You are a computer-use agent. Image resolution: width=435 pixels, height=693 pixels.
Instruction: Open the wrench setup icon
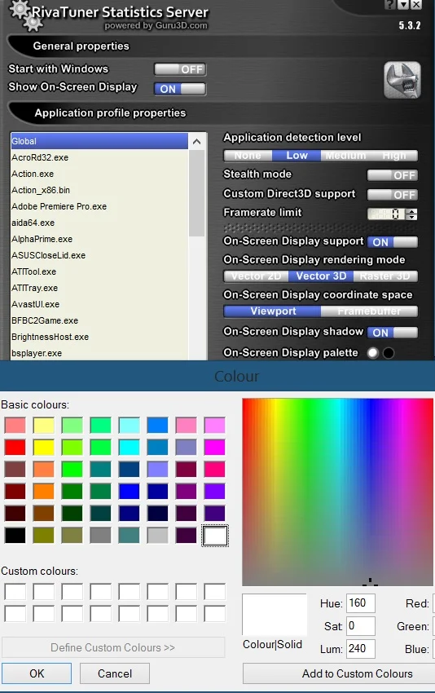(x=402, y=80)
